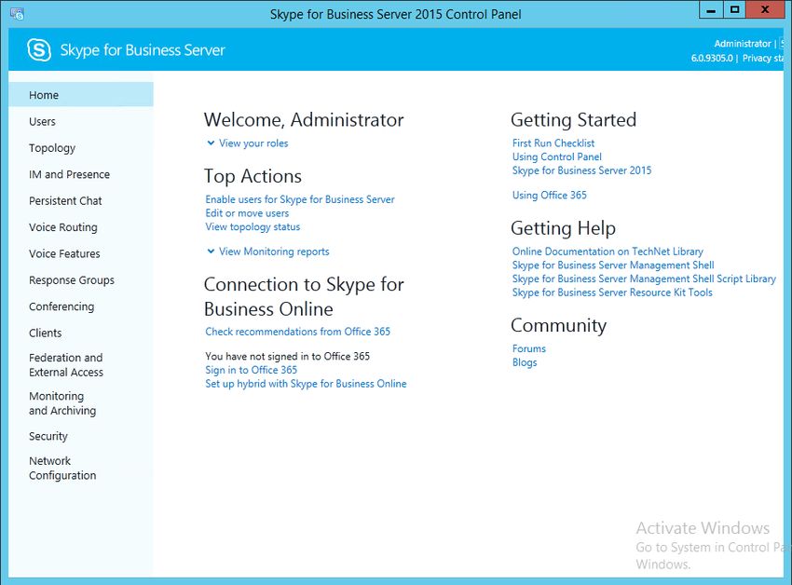
Task: Expand View Monitoring reports
Action: (268, 252)
